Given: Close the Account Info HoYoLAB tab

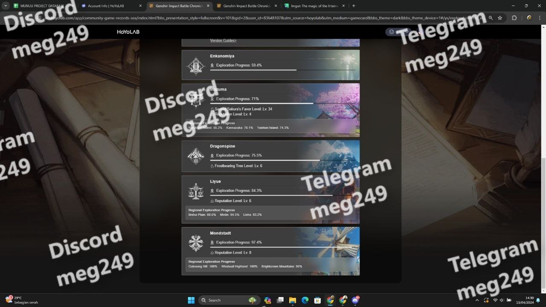Looking at the screenshot, I should (140, 6).
